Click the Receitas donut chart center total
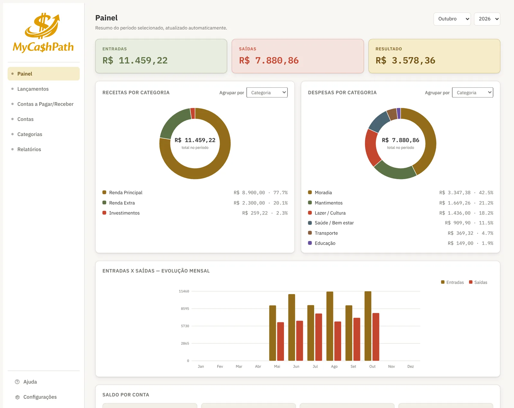 click(x=195, y=140)
